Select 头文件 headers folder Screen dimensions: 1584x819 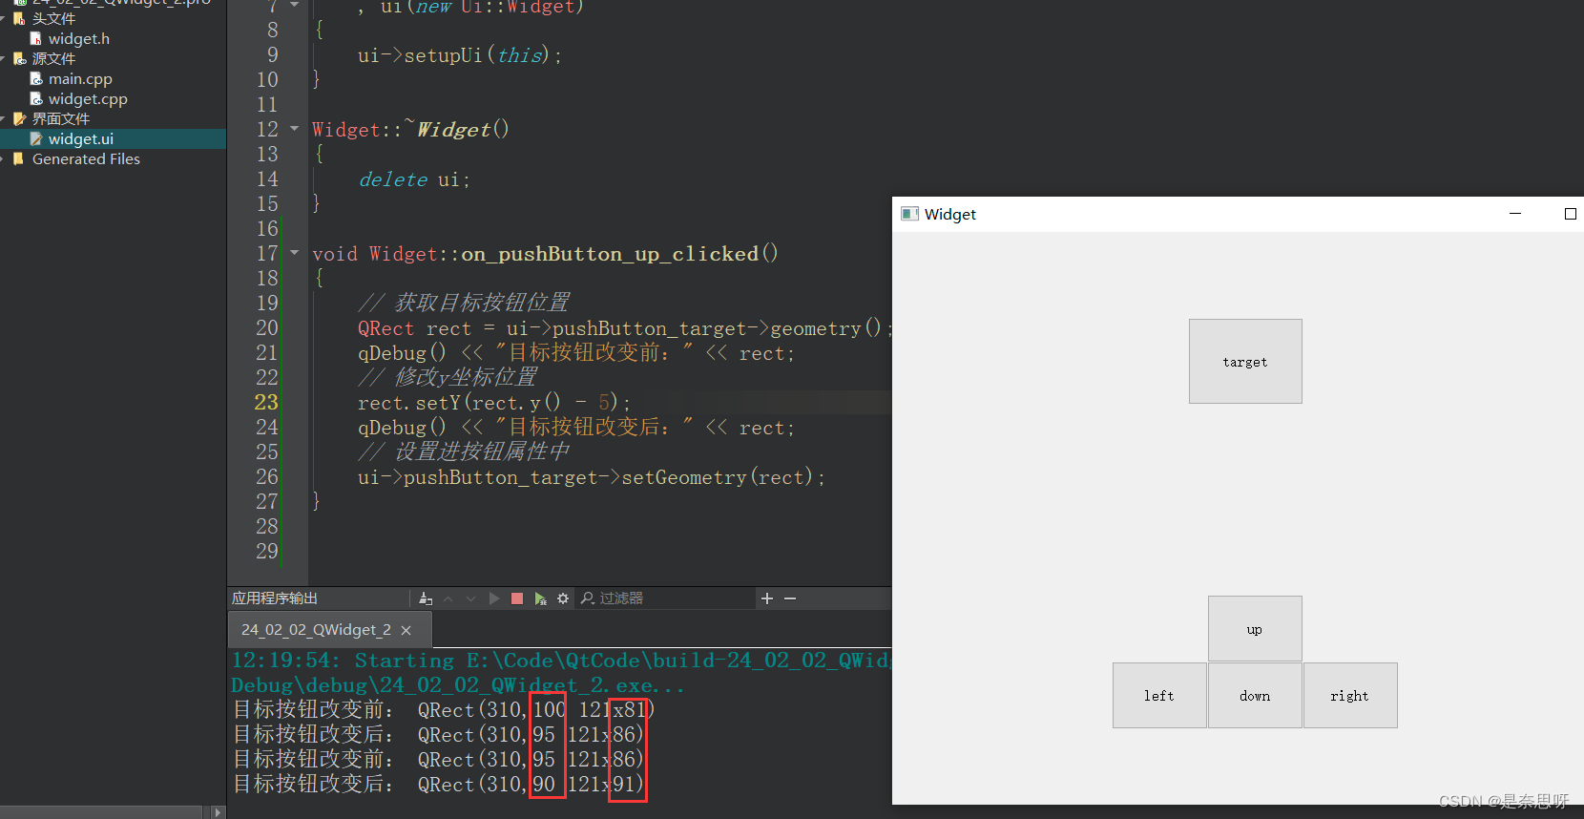(x=53, y=19)
